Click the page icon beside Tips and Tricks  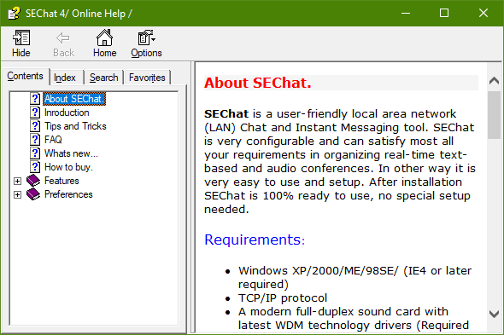(35, 126)
